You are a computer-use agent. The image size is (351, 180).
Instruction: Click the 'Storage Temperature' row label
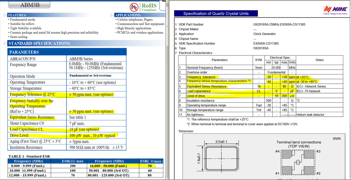[26, 88]
